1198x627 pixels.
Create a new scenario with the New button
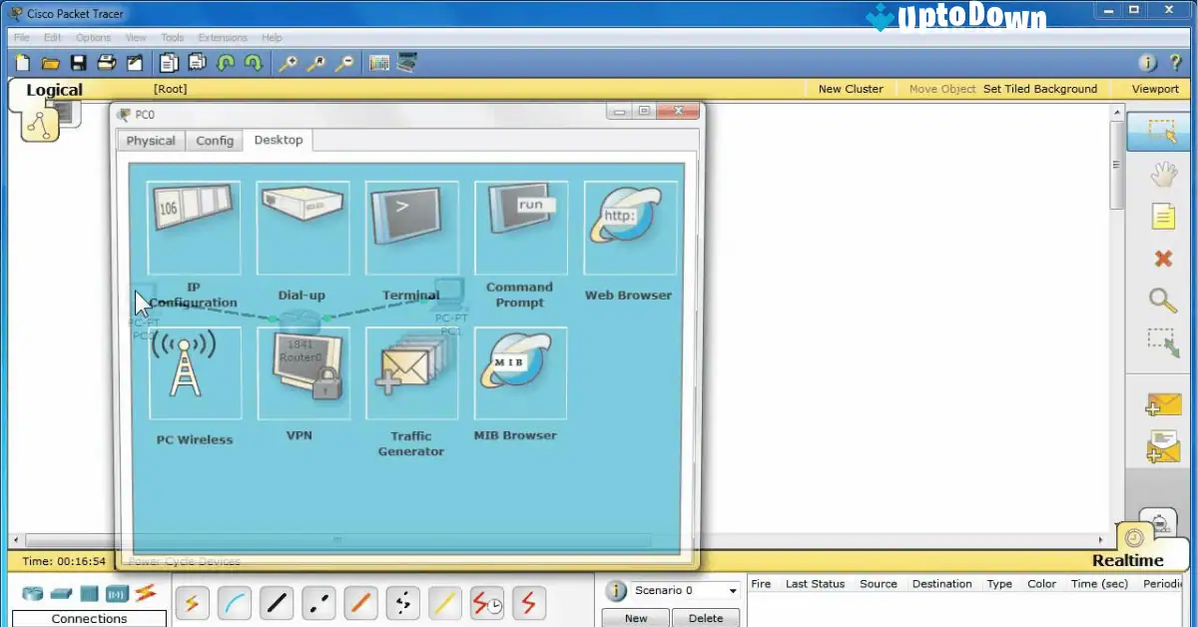[x=635, y=618]
